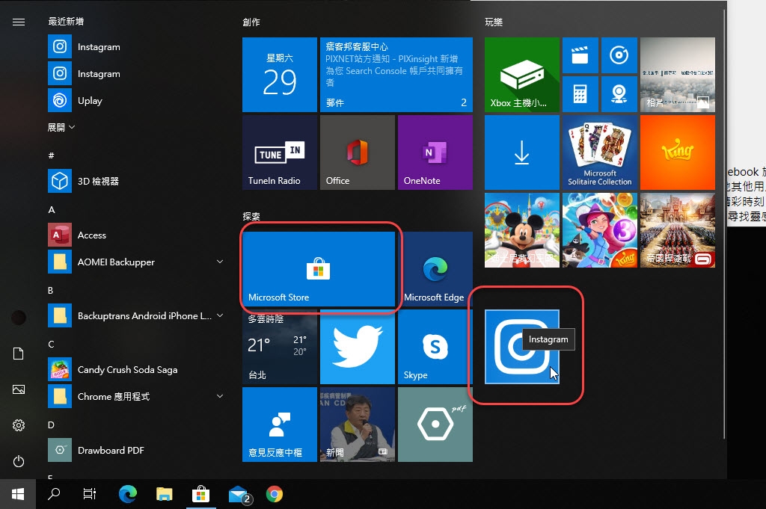Launch the Twitter tile
Screen dimensions: 766x509
(x=357, y=348)
